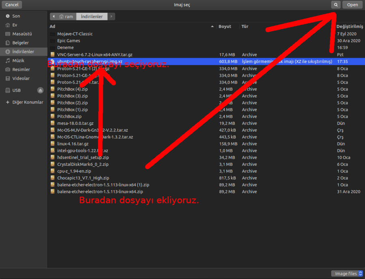Select balena-etcher linux-x64 (1).zip
Screen dimensions: 365x279
[206, 185]
